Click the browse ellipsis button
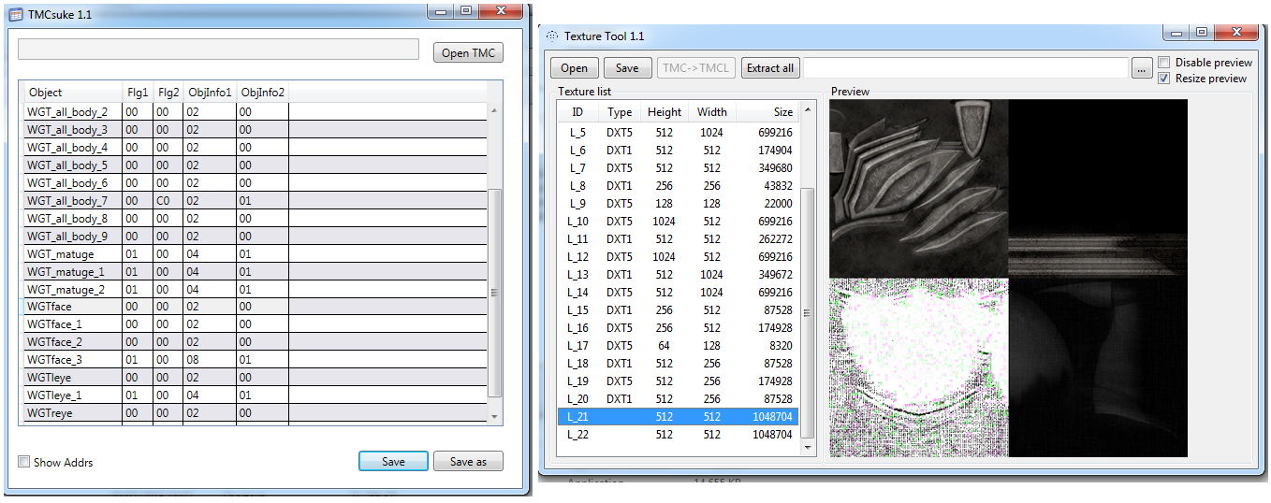 coord(1141,68)
